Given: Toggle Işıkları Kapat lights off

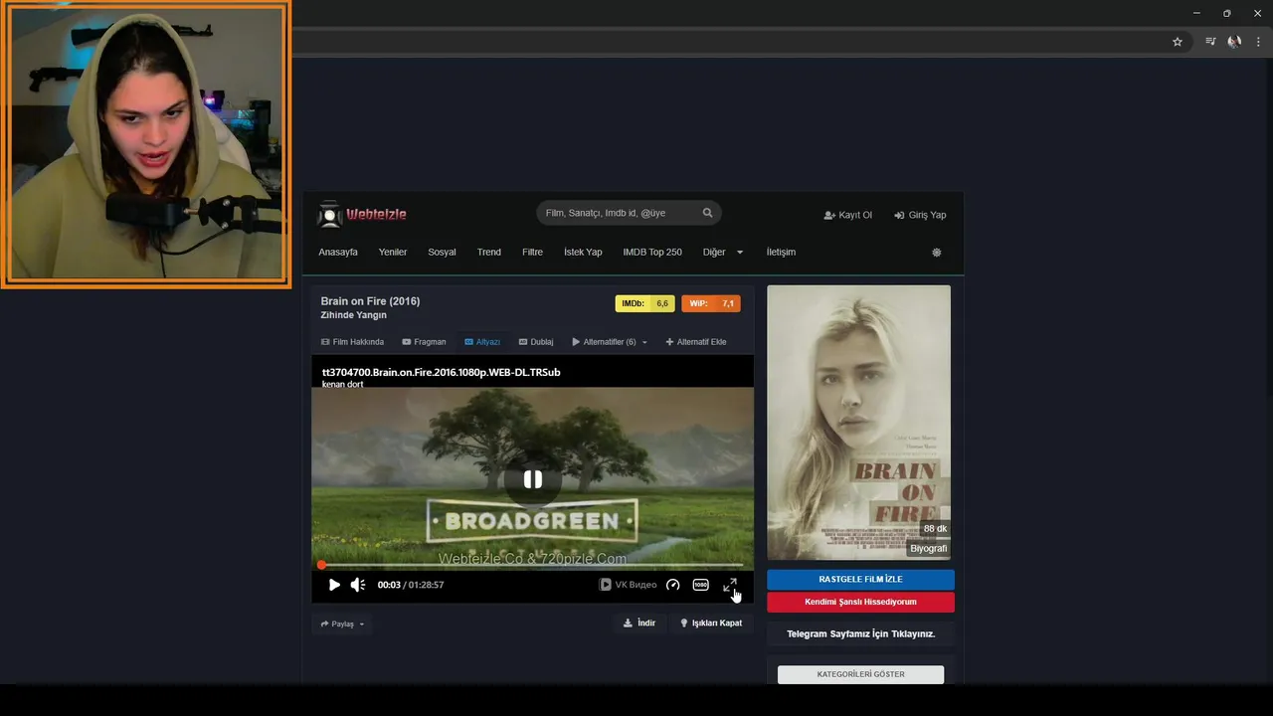Looking at the screenshot, I should pos(711,624).
